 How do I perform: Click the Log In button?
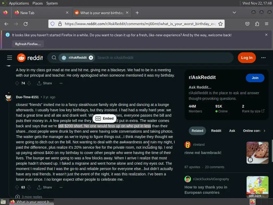coord(247,58)
